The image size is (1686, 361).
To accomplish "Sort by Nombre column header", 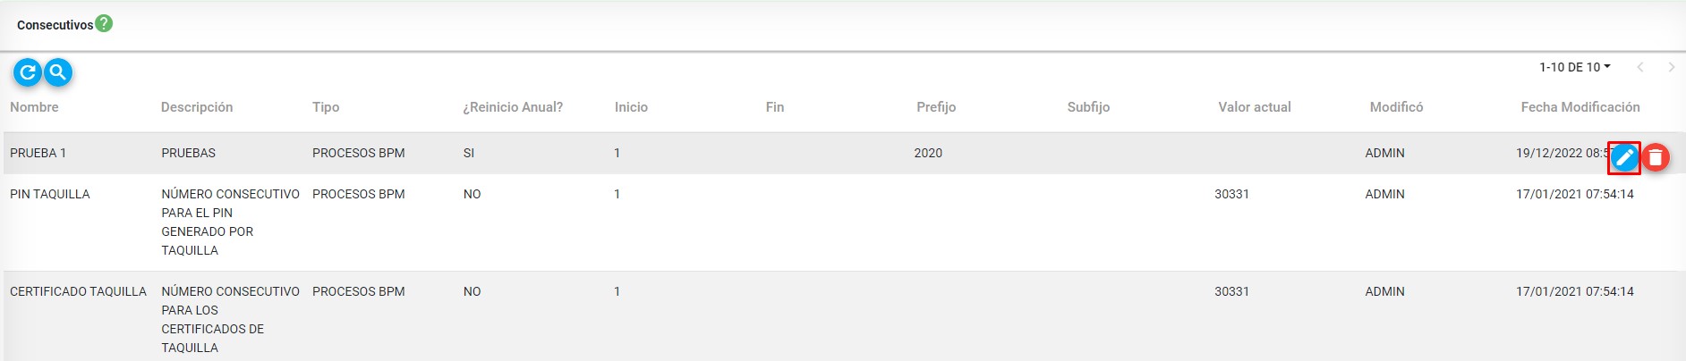I will (x=34, y=107).
